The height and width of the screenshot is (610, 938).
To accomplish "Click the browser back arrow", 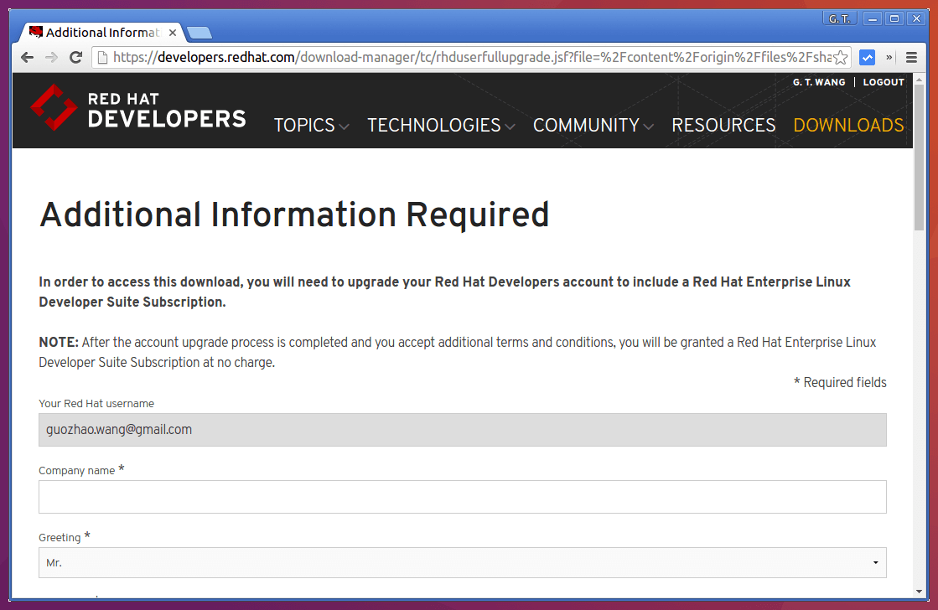I will (x=27, y=57).
